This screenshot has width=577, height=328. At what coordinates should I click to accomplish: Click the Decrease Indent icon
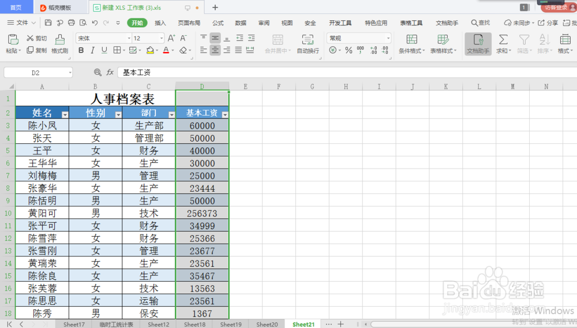tap(239, 38)
